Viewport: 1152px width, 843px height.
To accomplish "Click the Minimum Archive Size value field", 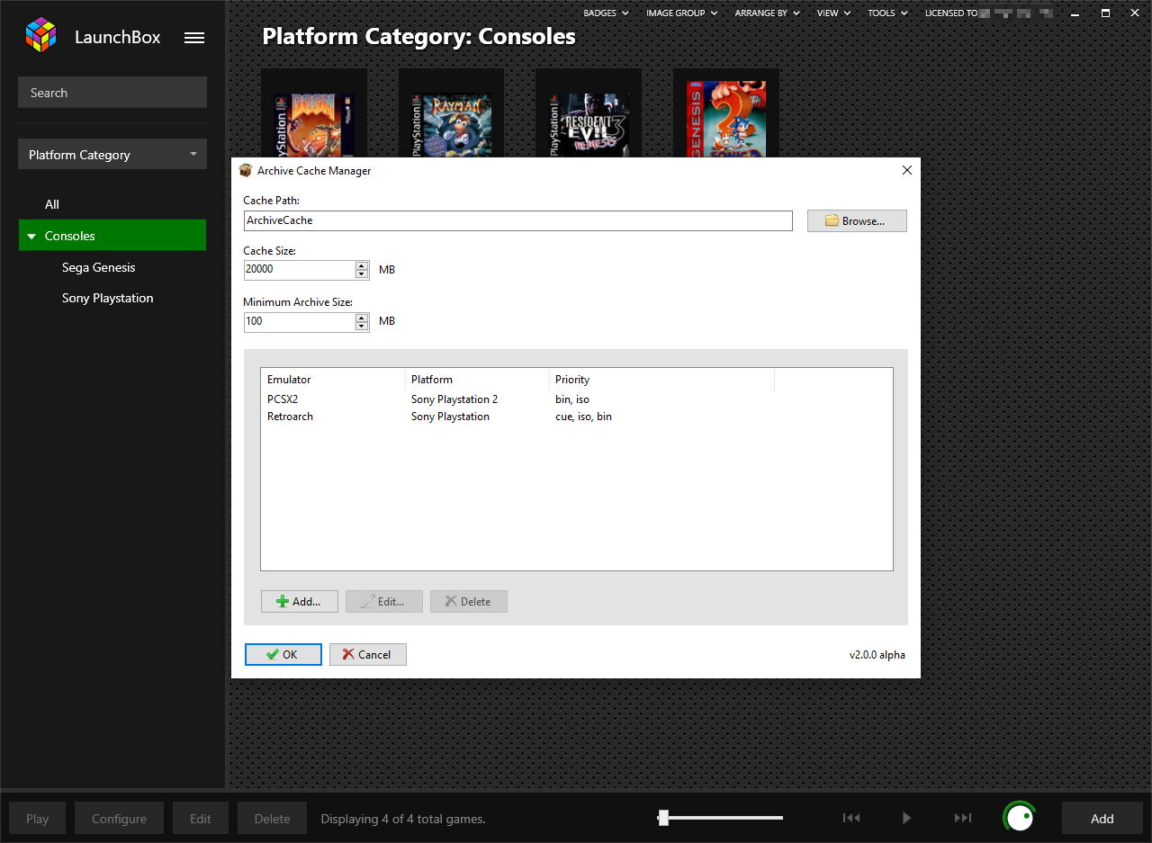I will [x=300, y=321].
